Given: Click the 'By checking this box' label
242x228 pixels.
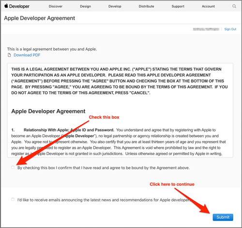Looking at the screenshot, I should point(104,168).
